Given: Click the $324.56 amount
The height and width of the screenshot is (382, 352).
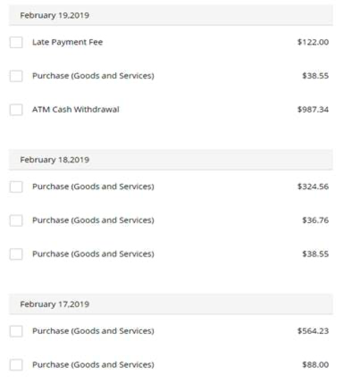Looking at the screenshot, I should pyautogui.click(x=313, y=187).
